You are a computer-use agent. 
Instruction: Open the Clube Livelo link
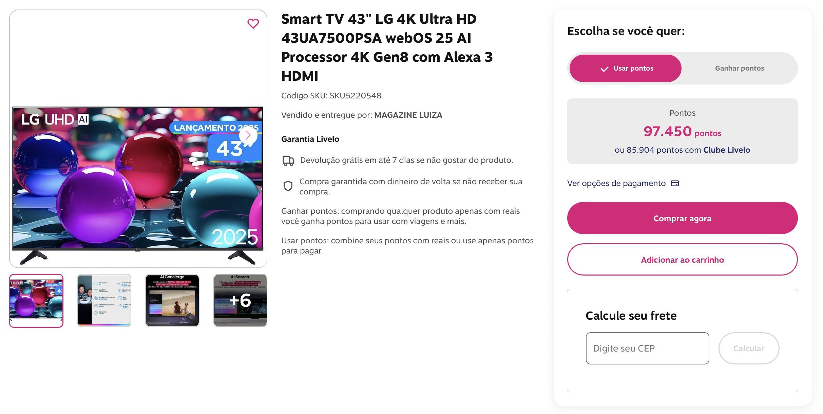pyautogui.click(x=727, y=150)
